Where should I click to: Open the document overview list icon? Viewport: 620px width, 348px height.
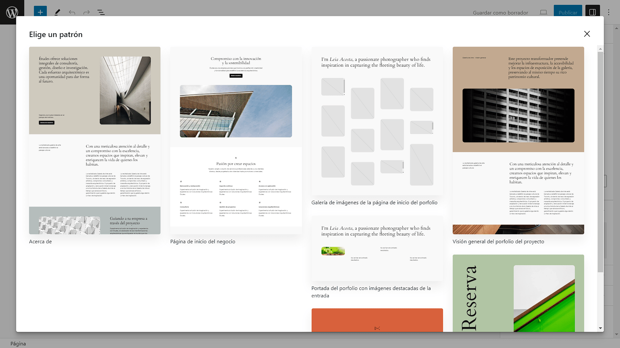(101, 12)
